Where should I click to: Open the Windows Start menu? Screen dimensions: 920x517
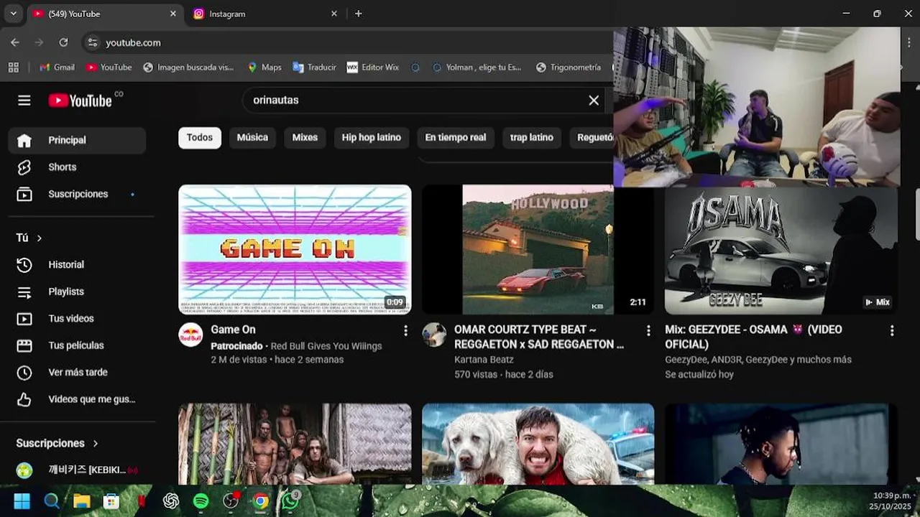[22, 501]
